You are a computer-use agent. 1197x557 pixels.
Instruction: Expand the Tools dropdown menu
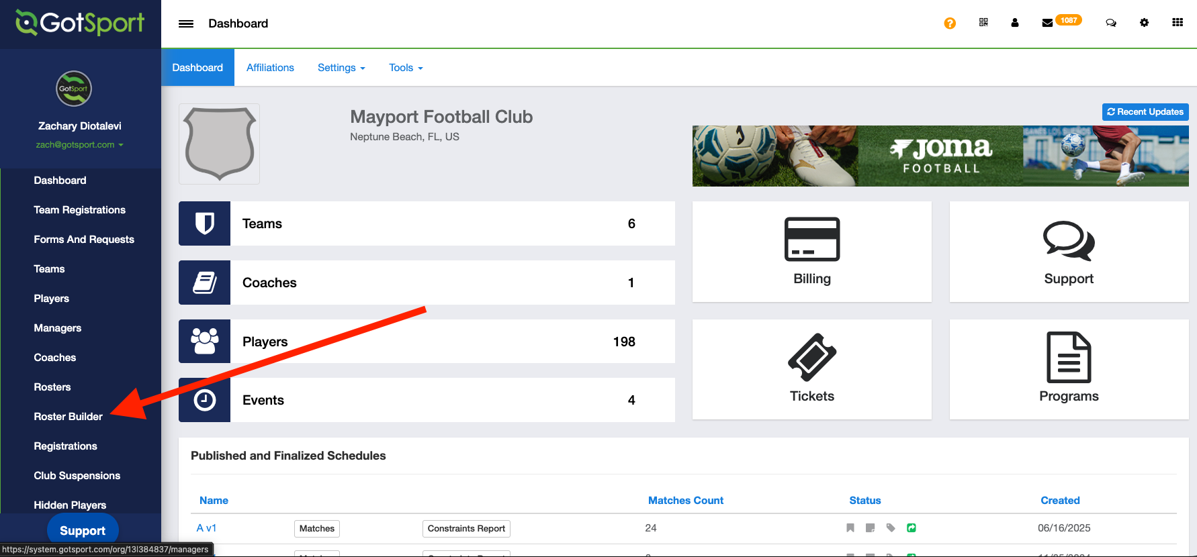tap(406, 68)
